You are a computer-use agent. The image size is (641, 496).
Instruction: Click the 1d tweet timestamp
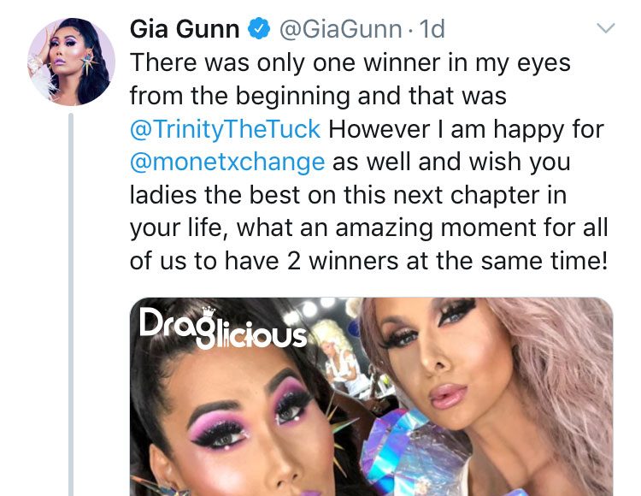432,29
